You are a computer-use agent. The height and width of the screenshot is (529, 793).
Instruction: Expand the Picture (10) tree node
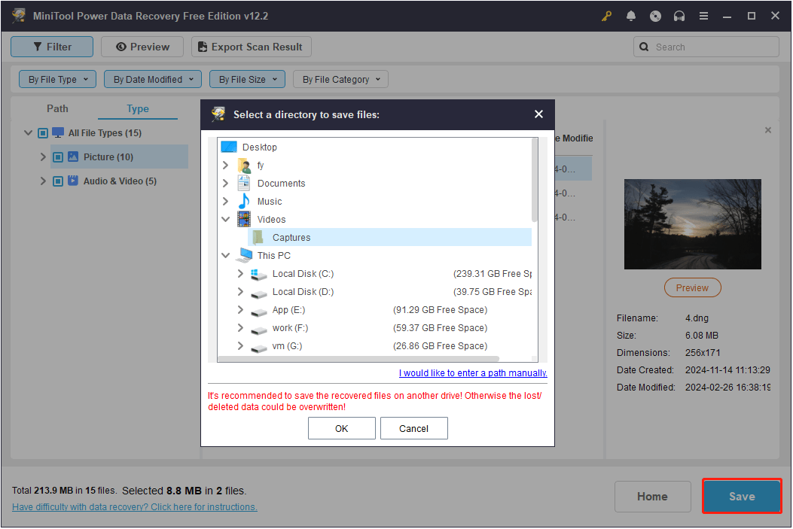43,157
